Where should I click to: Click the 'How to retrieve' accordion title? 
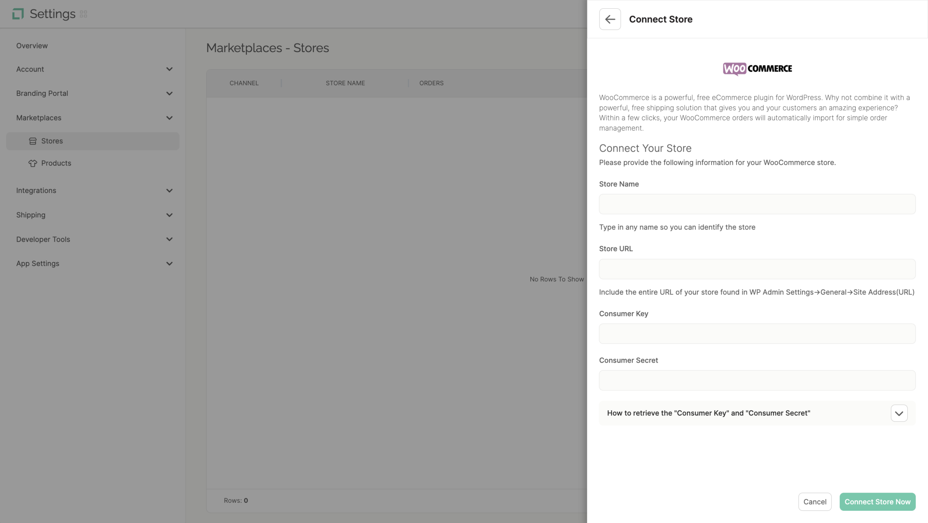point(709,413)
